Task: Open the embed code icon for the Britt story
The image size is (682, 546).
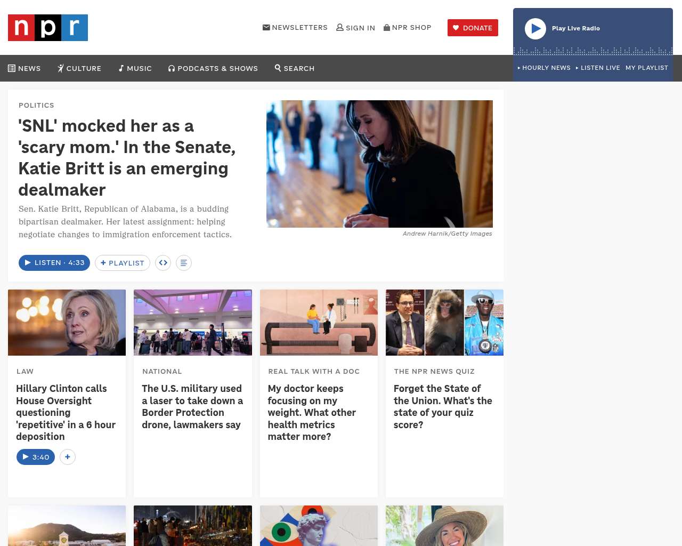Action: [x=163, y=263]
